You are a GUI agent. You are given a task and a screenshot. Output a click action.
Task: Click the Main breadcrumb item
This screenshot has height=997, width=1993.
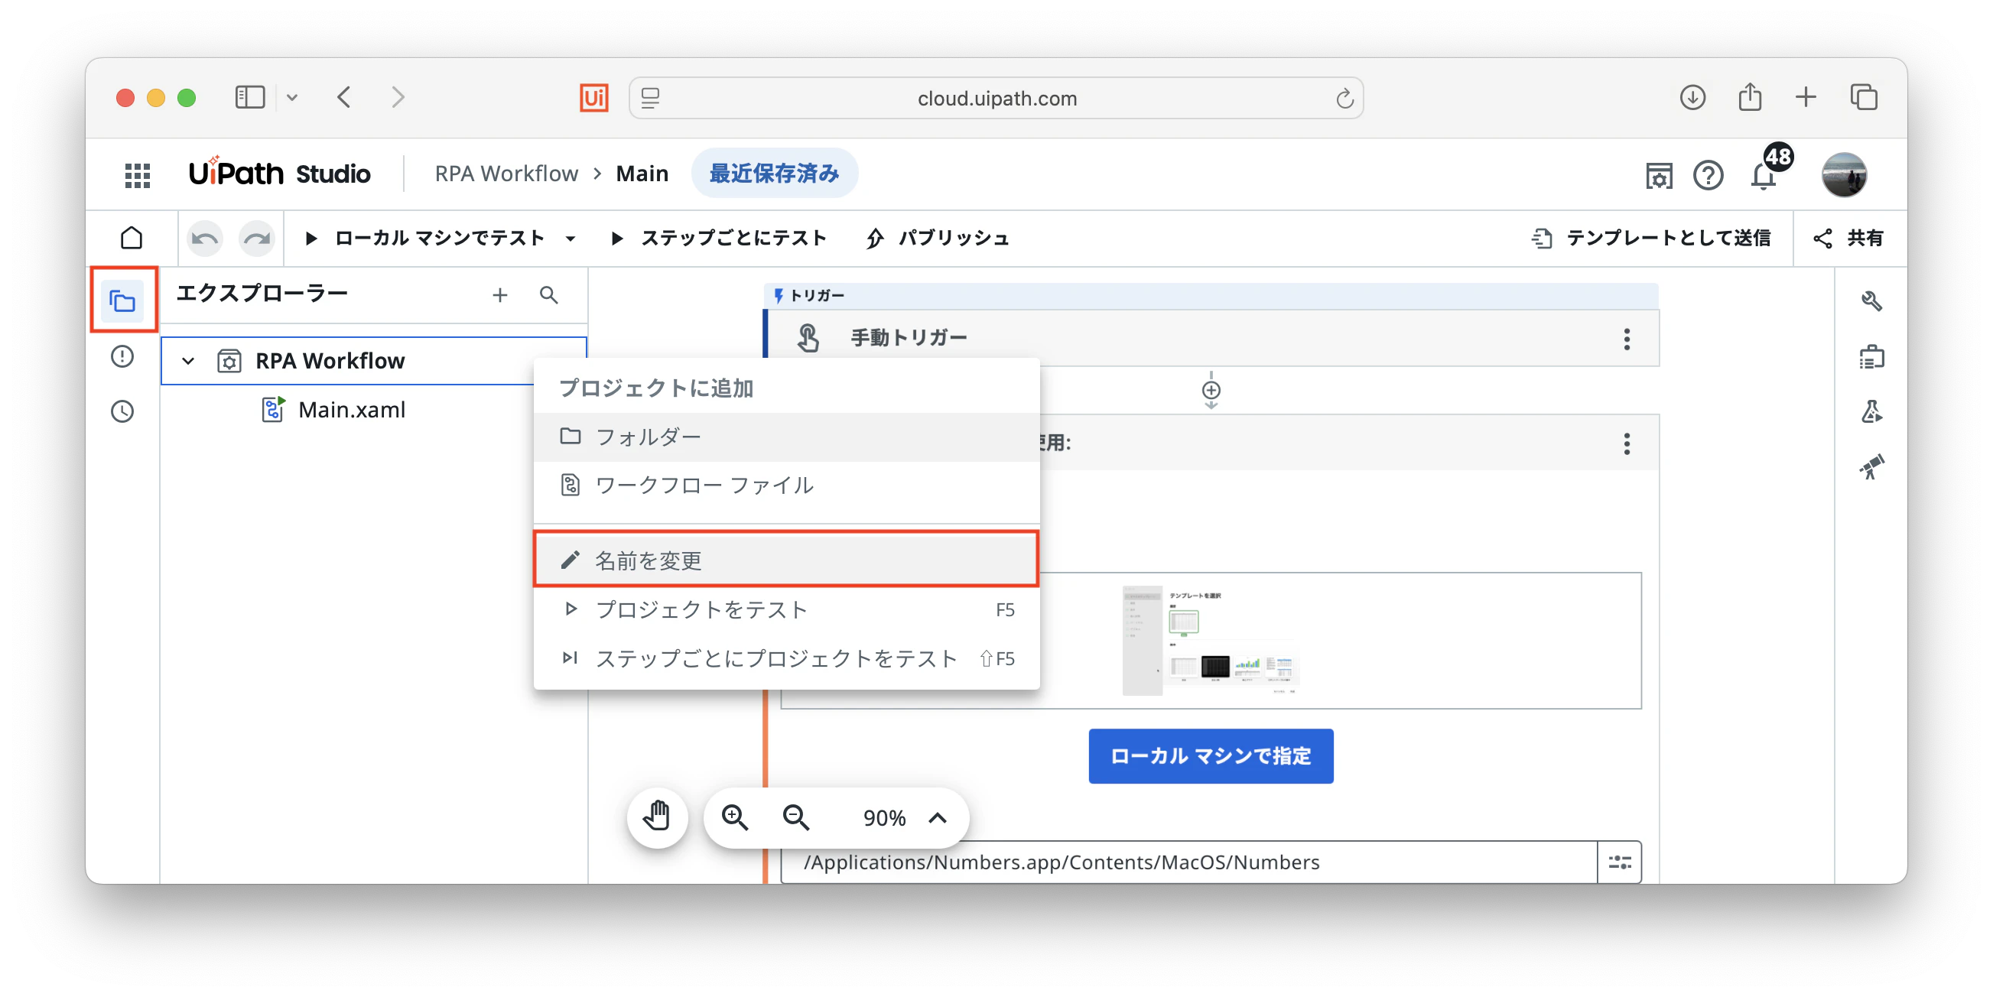pyautogui.click(x=642, y=174)
